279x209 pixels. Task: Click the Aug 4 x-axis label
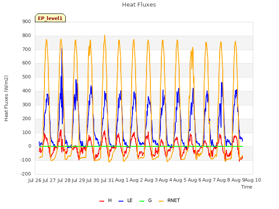(x=165, y=180)
